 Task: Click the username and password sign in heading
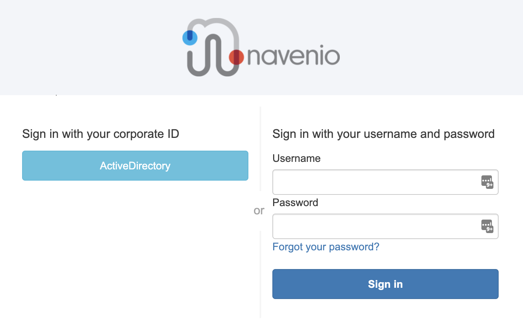pos(384,134)
